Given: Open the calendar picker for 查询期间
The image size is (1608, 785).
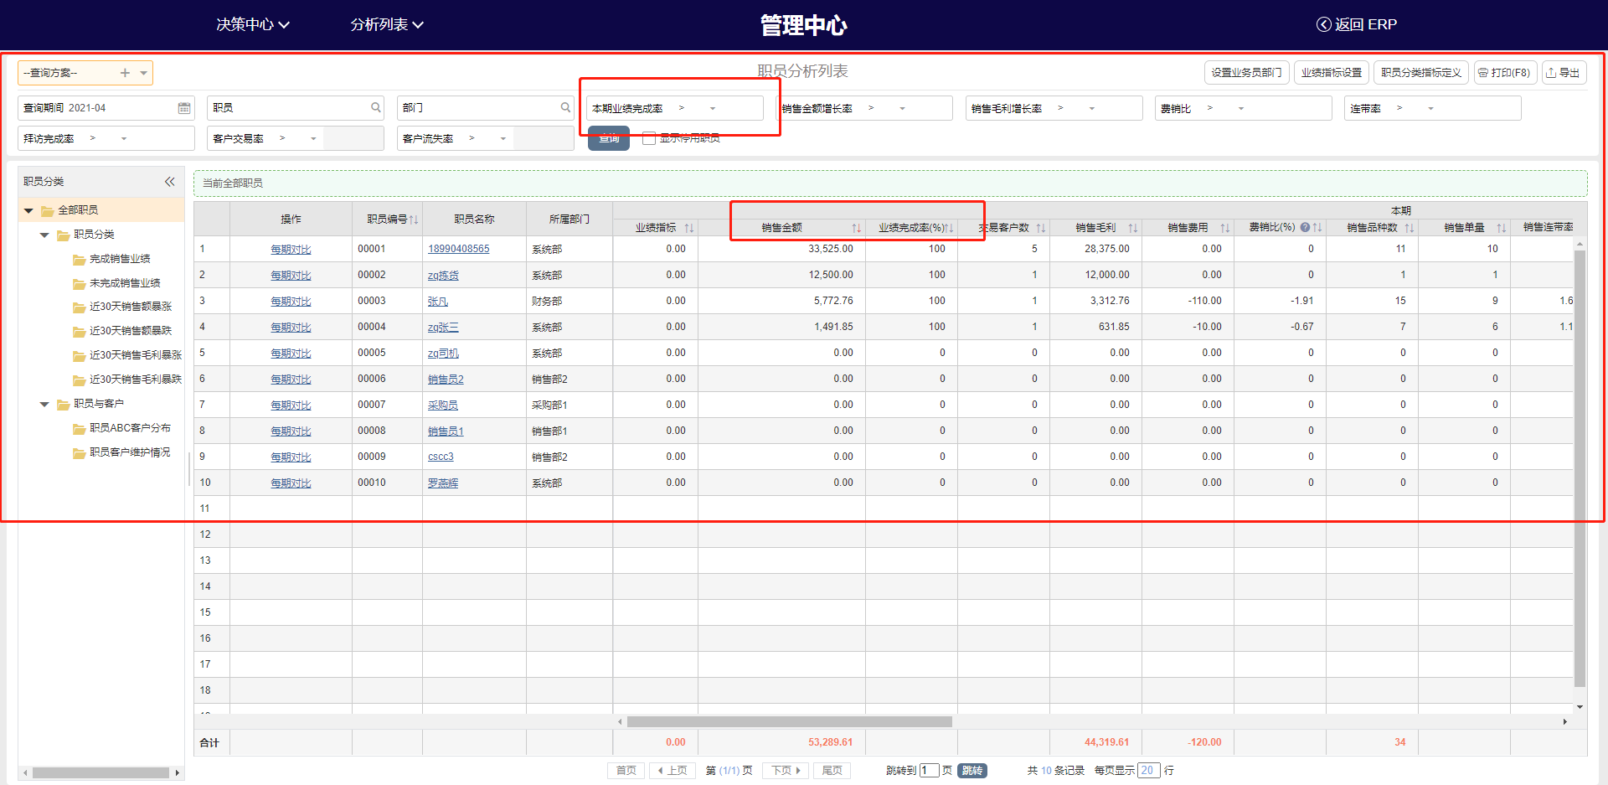Looking at the screenshot, I should [184, 108].
